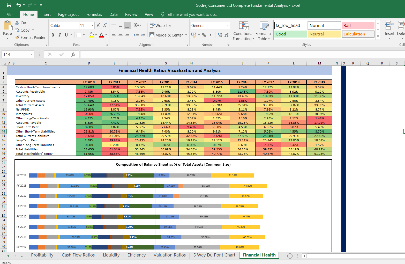Expand the Paste options arrow
Image resolution: width=405 pixels, height=264 pixels.
click(x=8, y=39)
